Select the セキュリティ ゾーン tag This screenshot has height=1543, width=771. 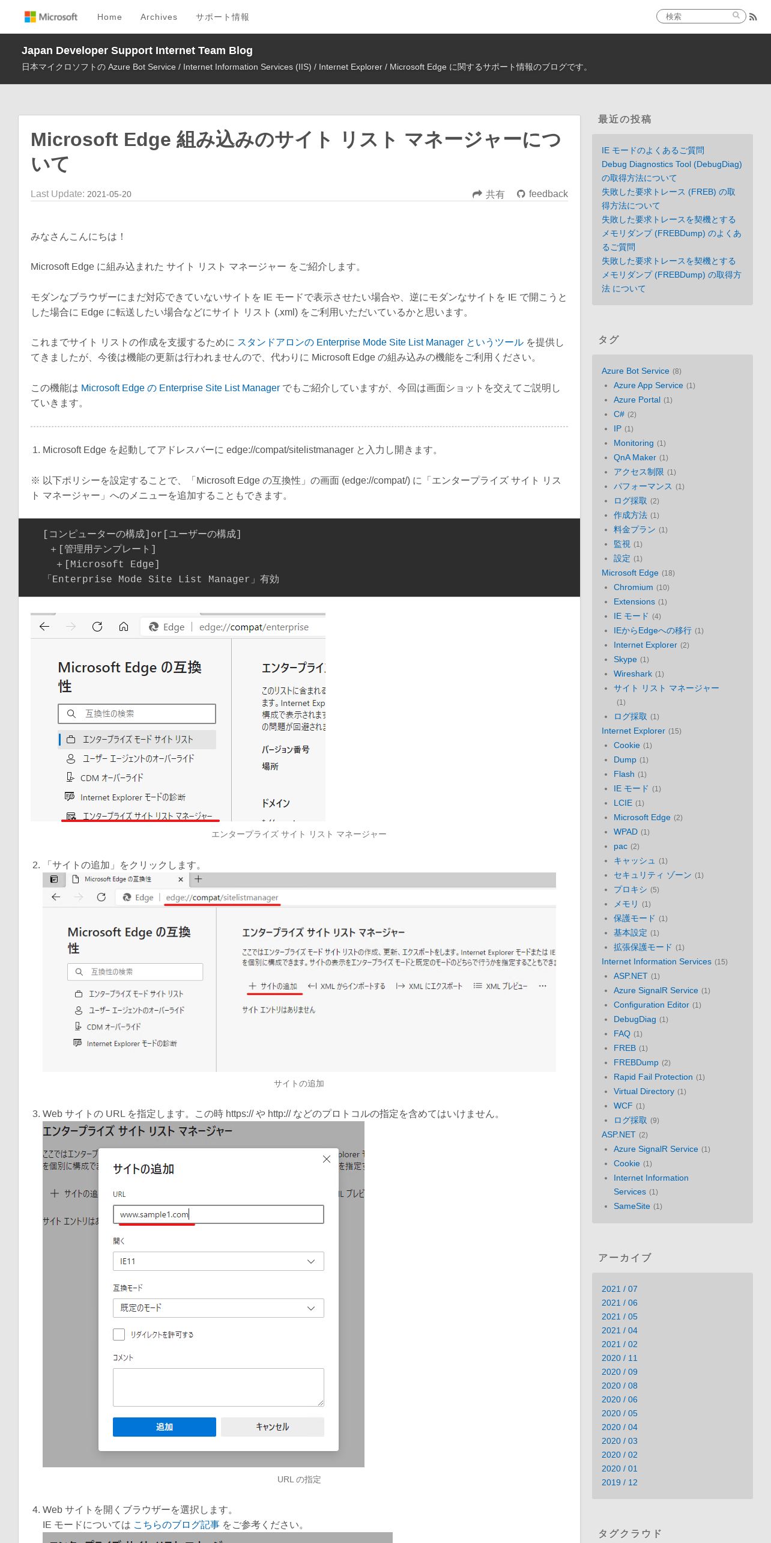(652, 875)
